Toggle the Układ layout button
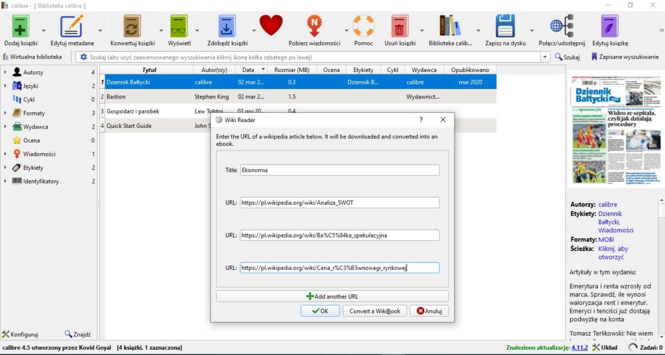This screenshot has height=355, width=665. click(605, 347)
